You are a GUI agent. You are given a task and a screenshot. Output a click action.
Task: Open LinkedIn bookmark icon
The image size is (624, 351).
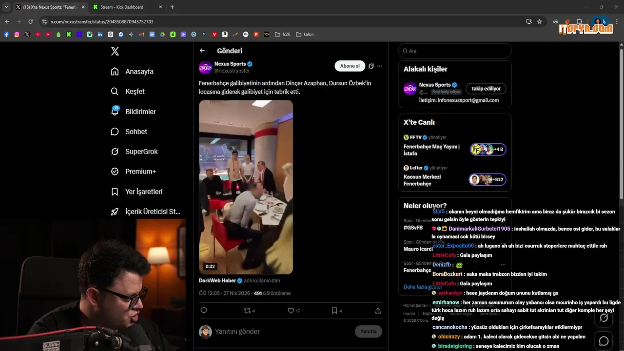click(100, 34)
